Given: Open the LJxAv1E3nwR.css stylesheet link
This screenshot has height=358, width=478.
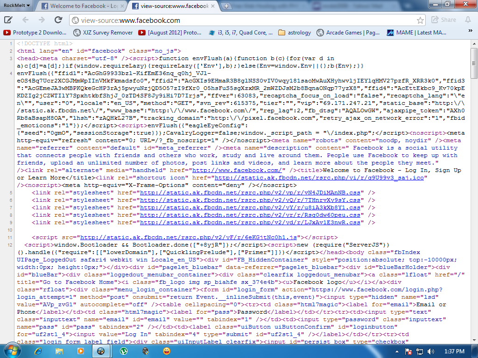Looking at the screenshot, I should click(x=250, y=222).
